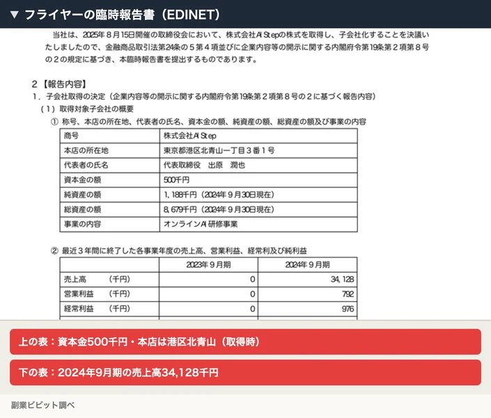Click the 売上高（千円）row label
491x418 pixels.
tap(97, 279)
